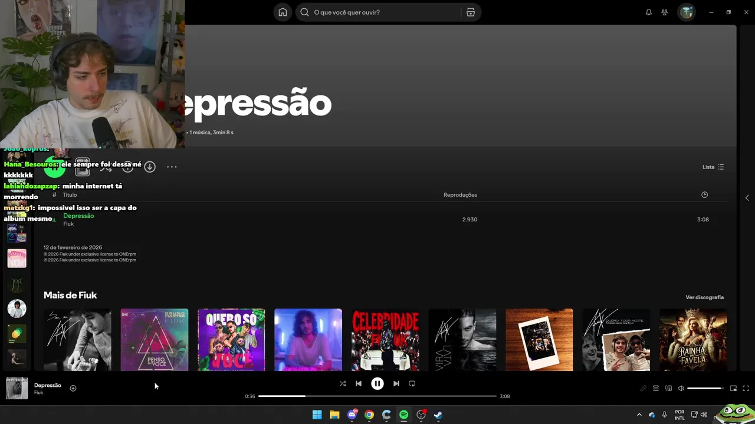The width and height of the screenshot is (755, 424).
Task: Open the album's three-dots more options
Action: pos(172,167)
